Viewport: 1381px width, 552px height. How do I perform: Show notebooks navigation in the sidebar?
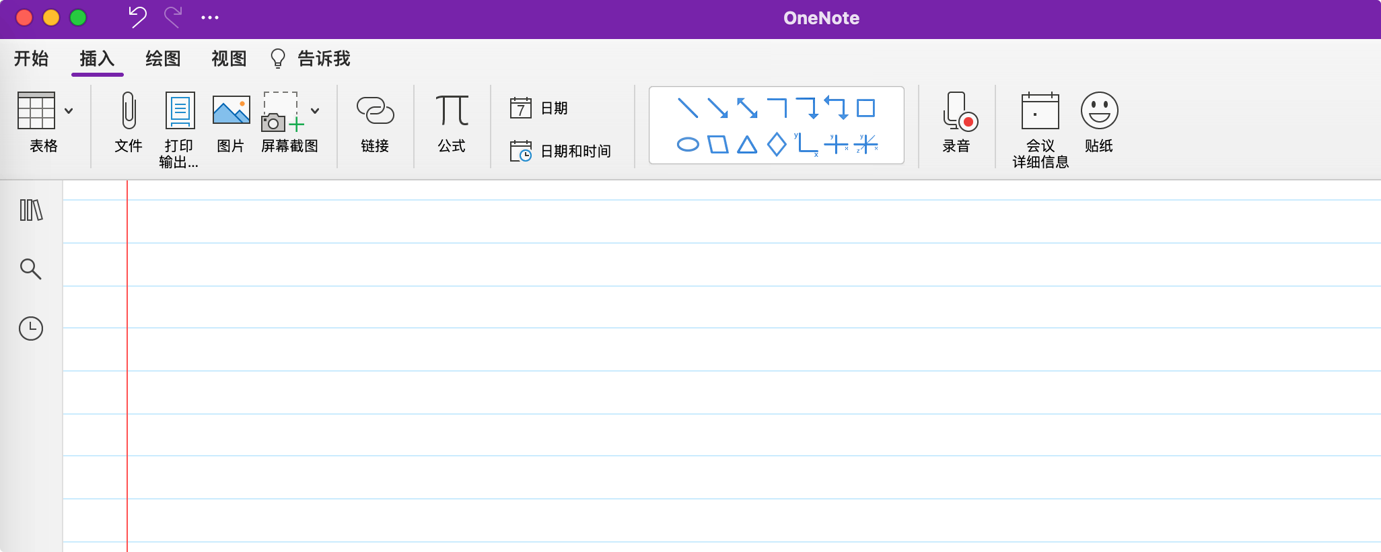coord(31,210)
